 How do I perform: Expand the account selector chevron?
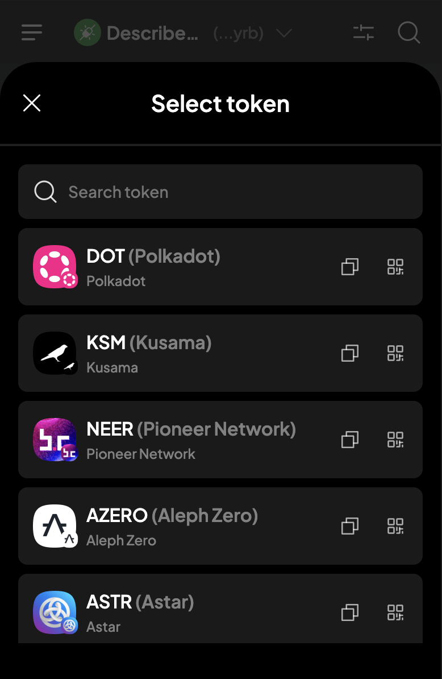(x=284, y=33)
